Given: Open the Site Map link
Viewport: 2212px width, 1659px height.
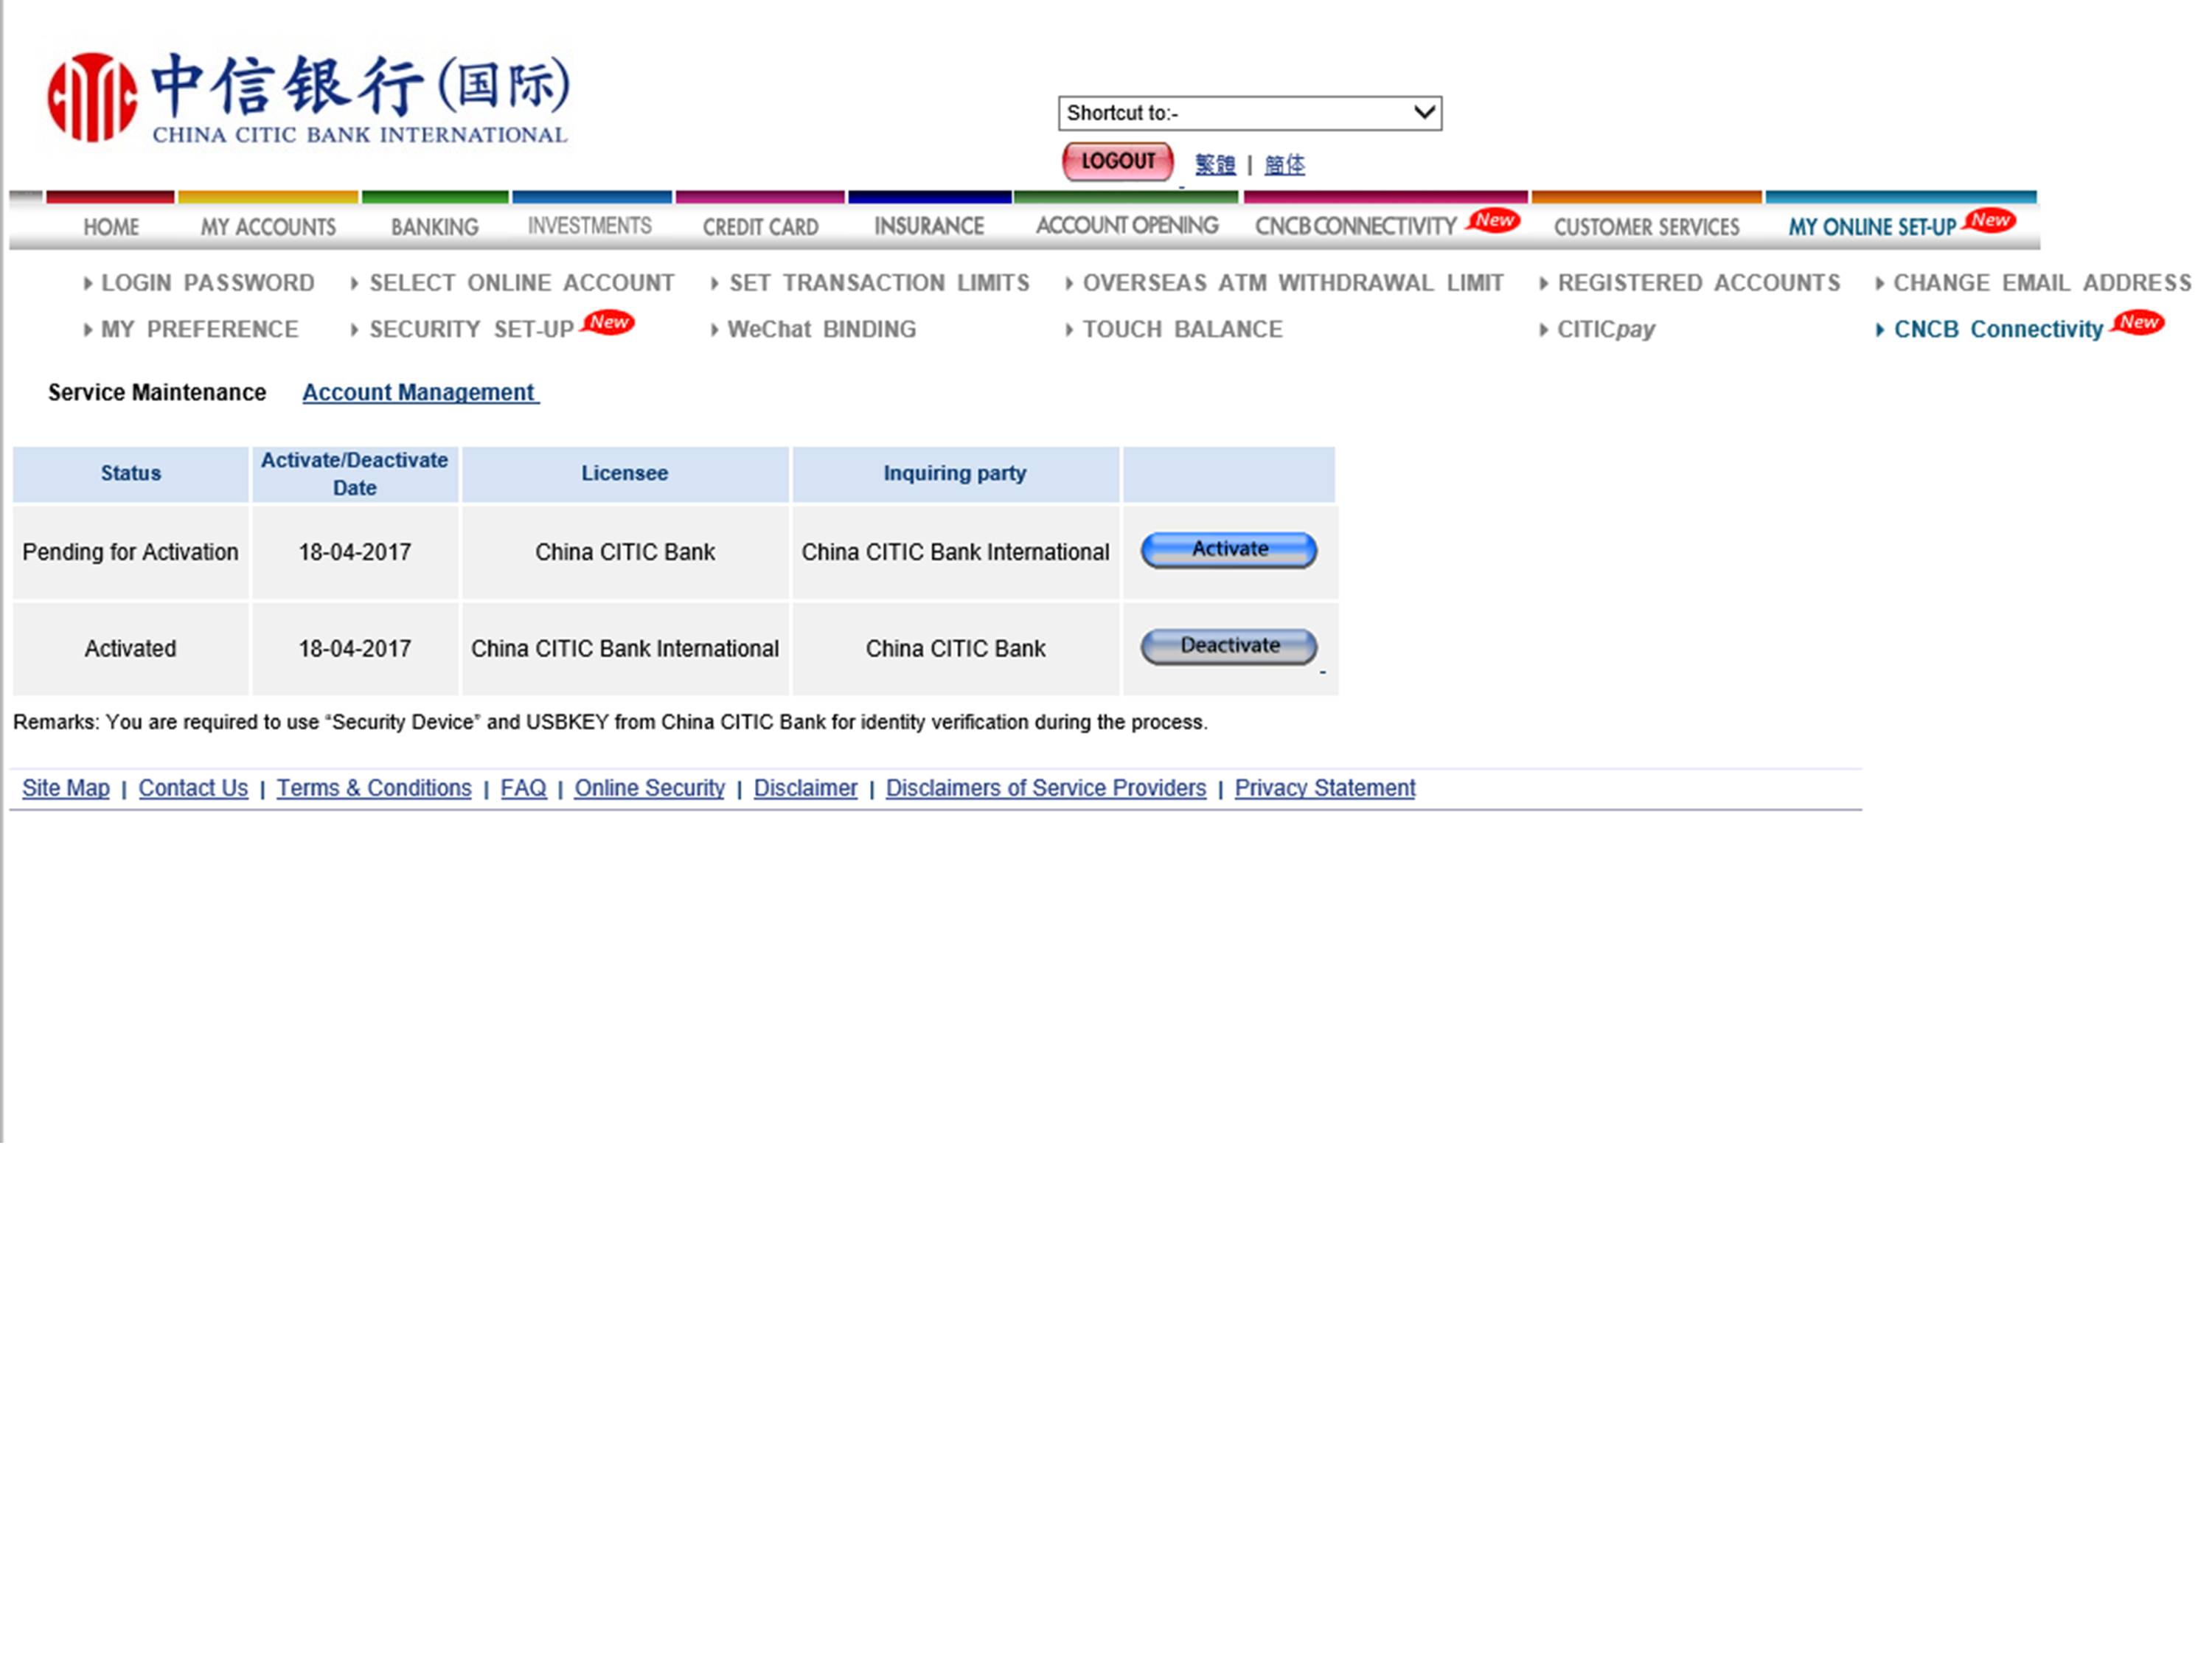Looking at the screenshot, I should (66, 788).
